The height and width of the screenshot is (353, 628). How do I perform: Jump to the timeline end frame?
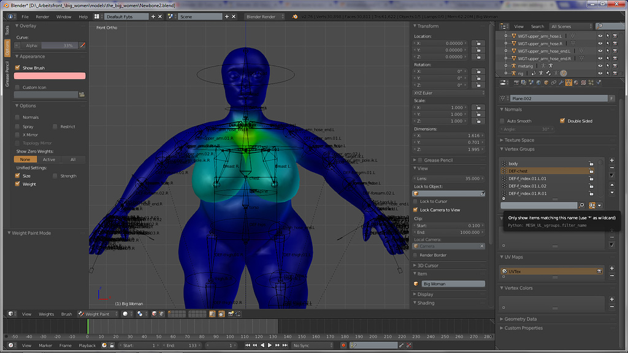(285, 346)
